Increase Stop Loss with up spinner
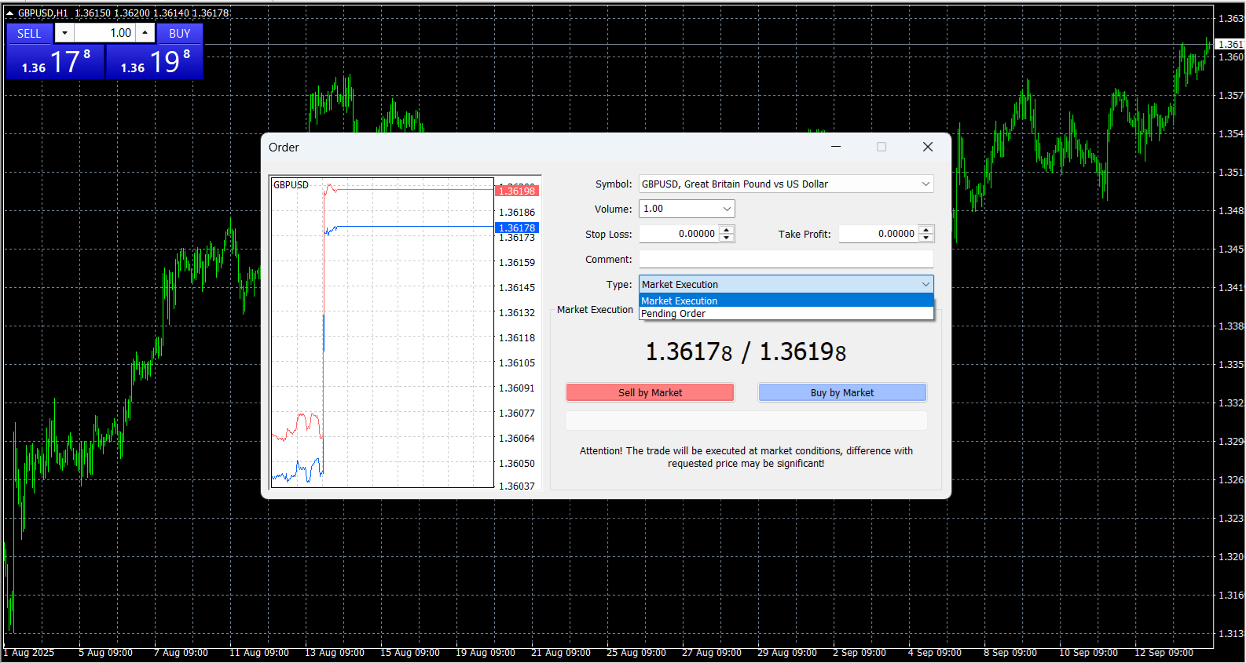The width and height of the screenshot is (1246, 663). (727, 230)
